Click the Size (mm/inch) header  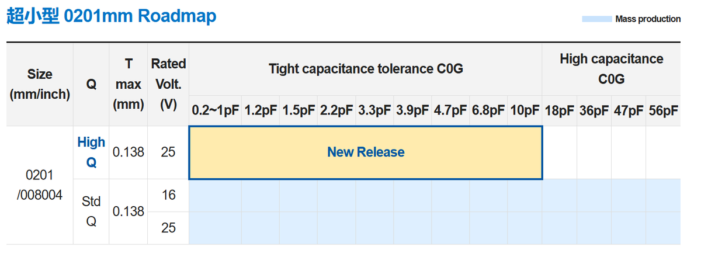pos(40,84)
